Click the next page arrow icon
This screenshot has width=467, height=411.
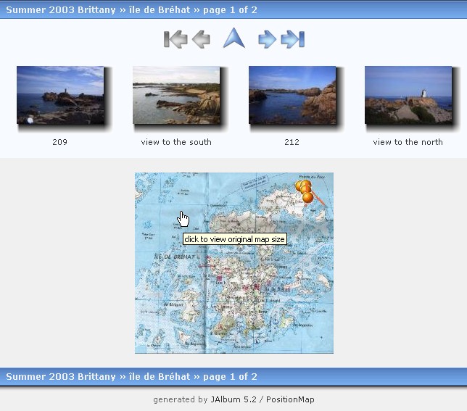(x=266, y=39)
